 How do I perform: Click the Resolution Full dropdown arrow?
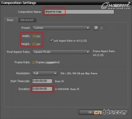pyautogui.click(x=55, y=73)
